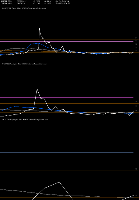139x200 pixels.
Task: Click the MONTHLY(9) Eagle View chart title
Action: pos(25,119)
